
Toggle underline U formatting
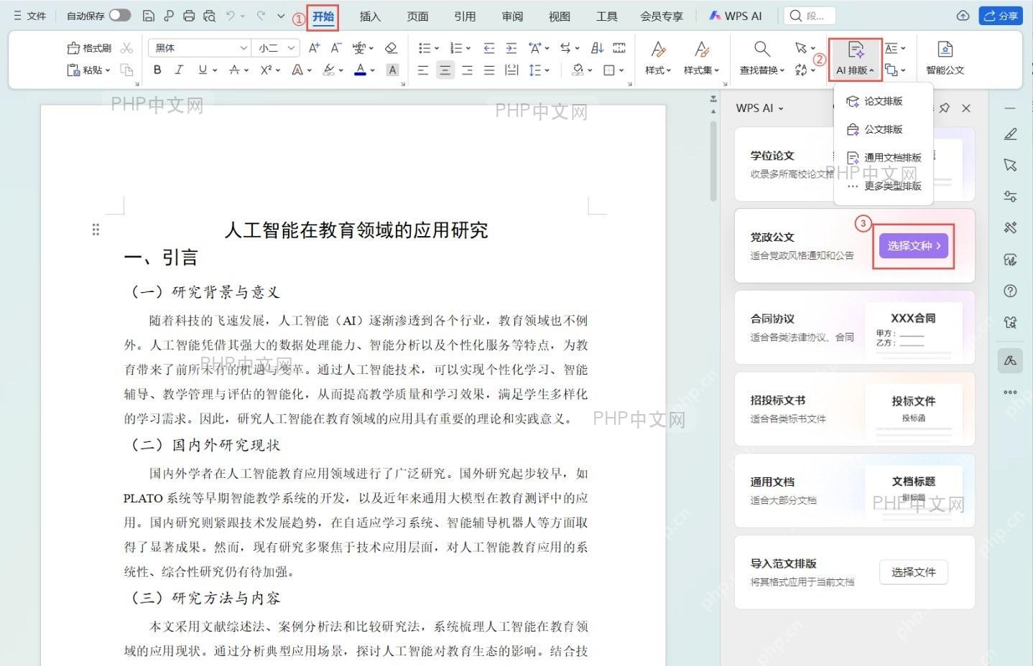click(203, 70)
